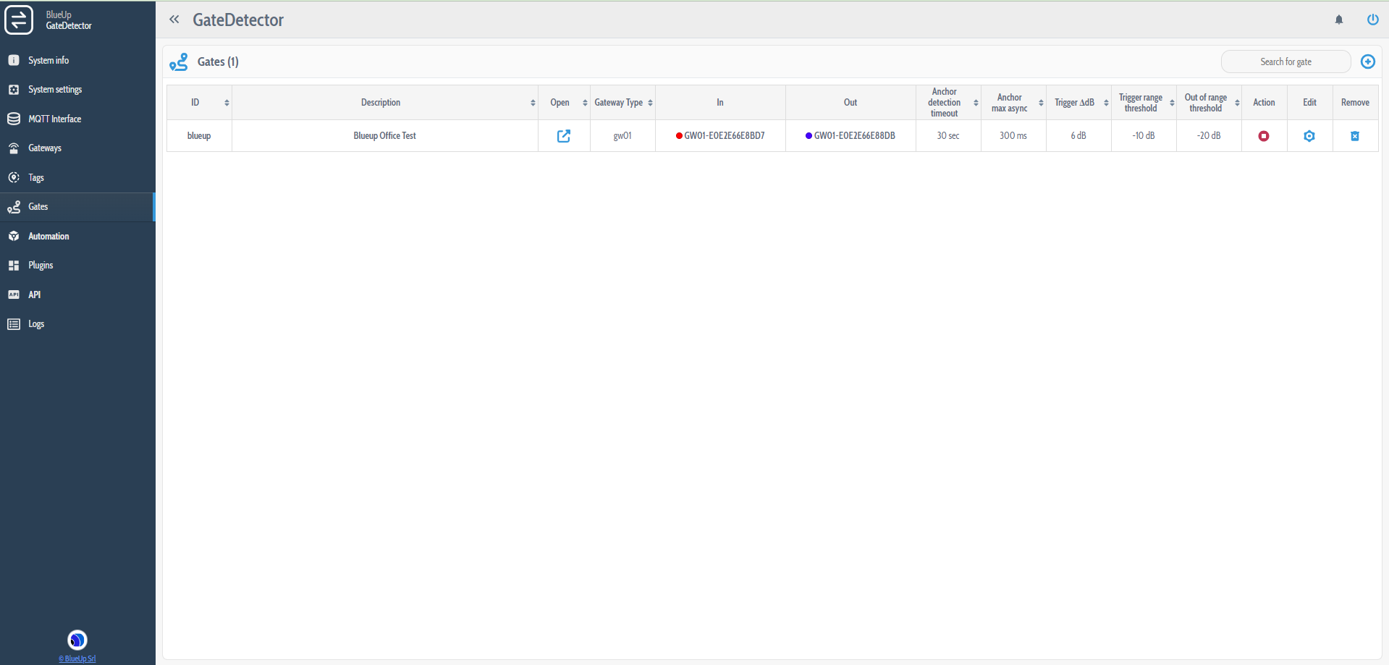Sort by Description column arrows
This screenshot has height=665, width=1389.
[533, 103]
